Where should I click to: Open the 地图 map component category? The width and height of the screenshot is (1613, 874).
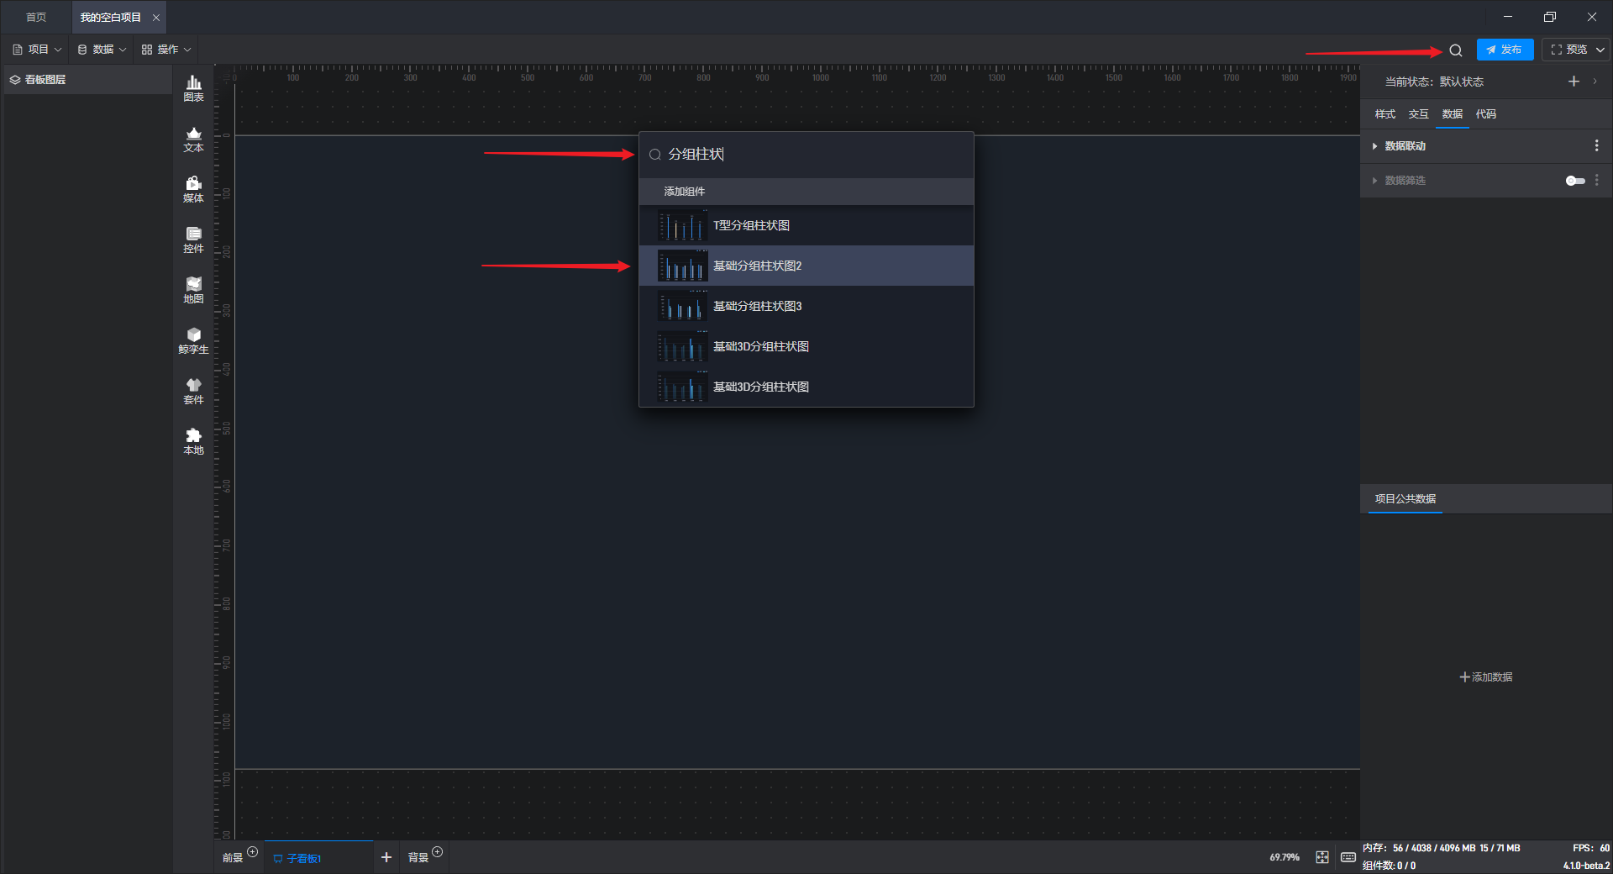tap(193, 290)
